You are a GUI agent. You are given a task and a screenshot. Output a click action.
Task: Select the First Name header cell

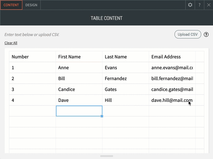(x=79, y=57)
